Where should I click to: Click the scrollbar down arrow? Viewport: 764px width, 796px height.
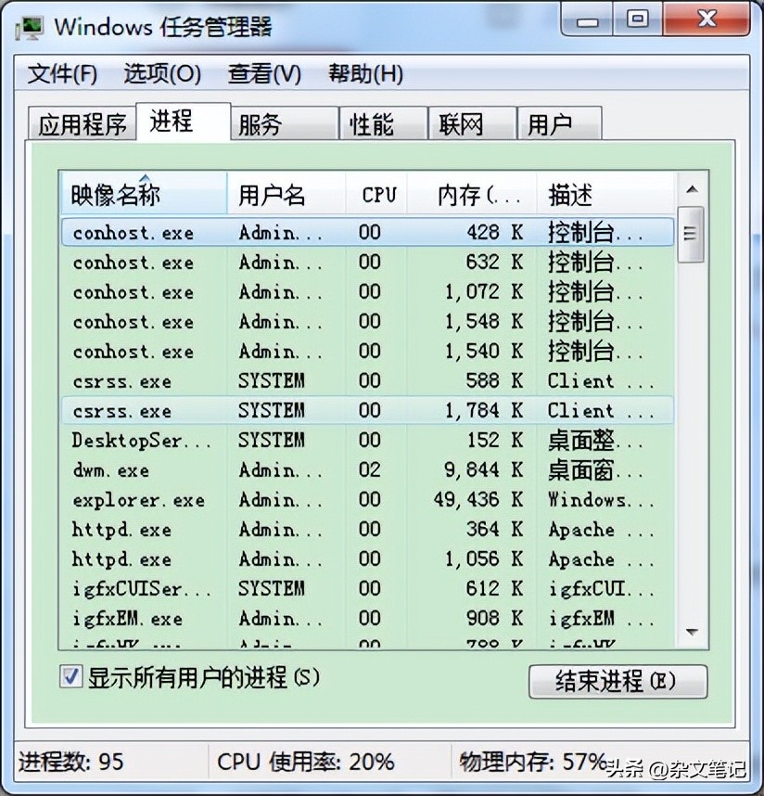point(691,632)
